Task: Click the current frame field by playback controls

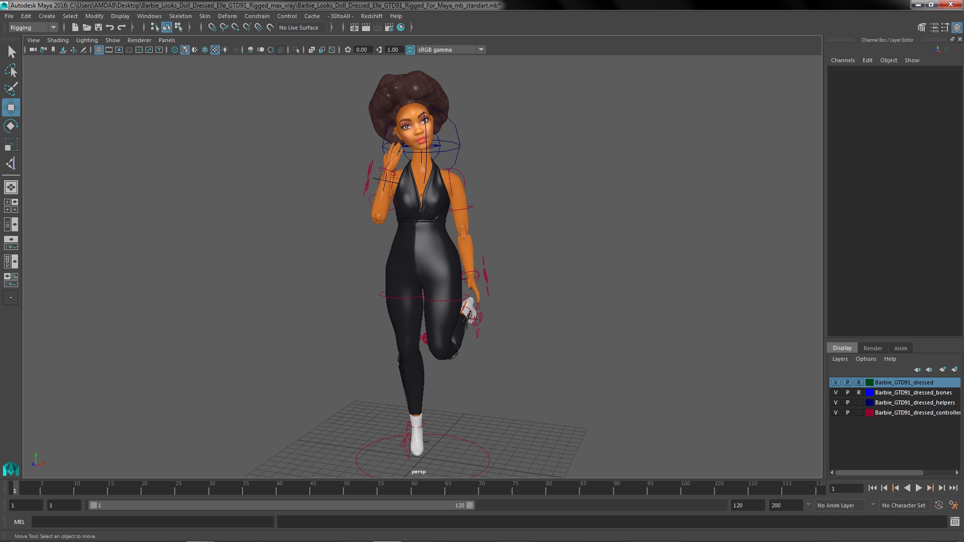Action: tap(846, 488)
